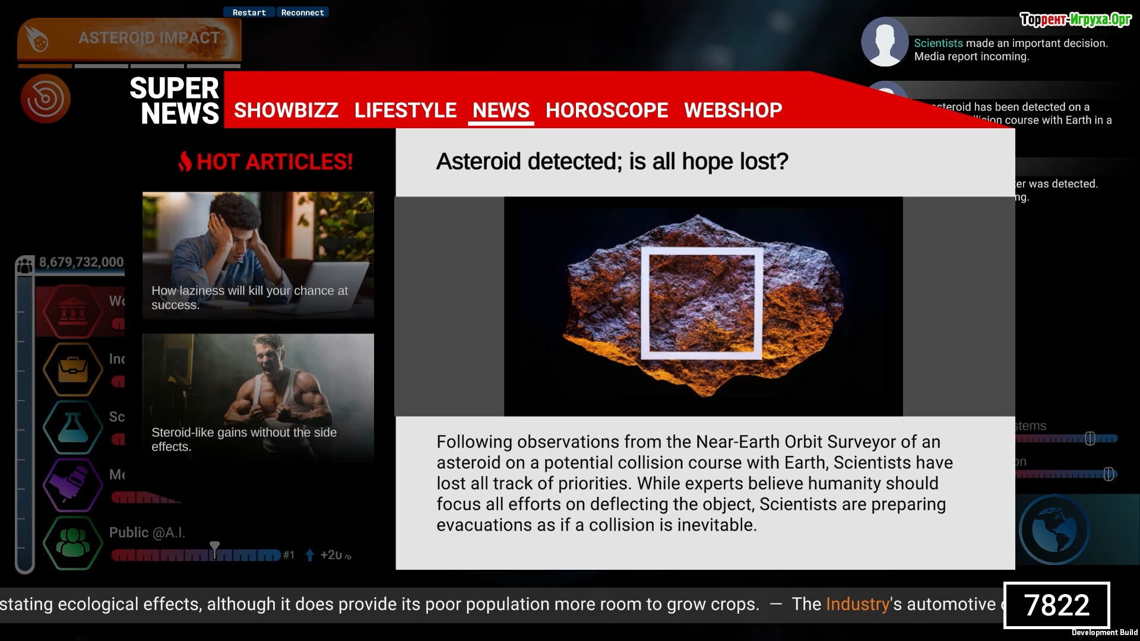Click the red radar spiral icon
This screenshot has height=641, width=1140.
tap(46, 99)
